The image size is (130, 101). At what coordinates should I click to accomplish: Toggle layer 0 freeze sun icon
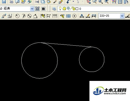pyautogui.click(x=64, y=9)
